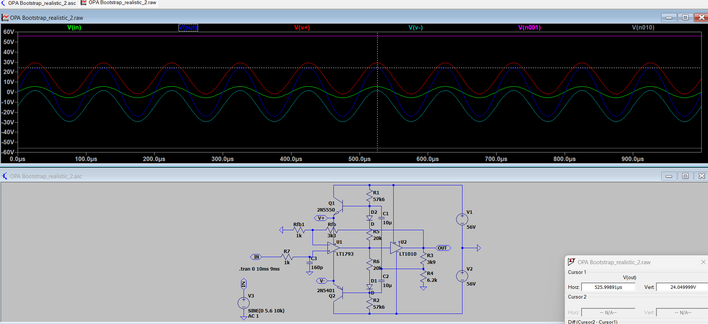
Task: Select the Q1 2N5550 transistor symbol
Action: (x=339, y=206)
